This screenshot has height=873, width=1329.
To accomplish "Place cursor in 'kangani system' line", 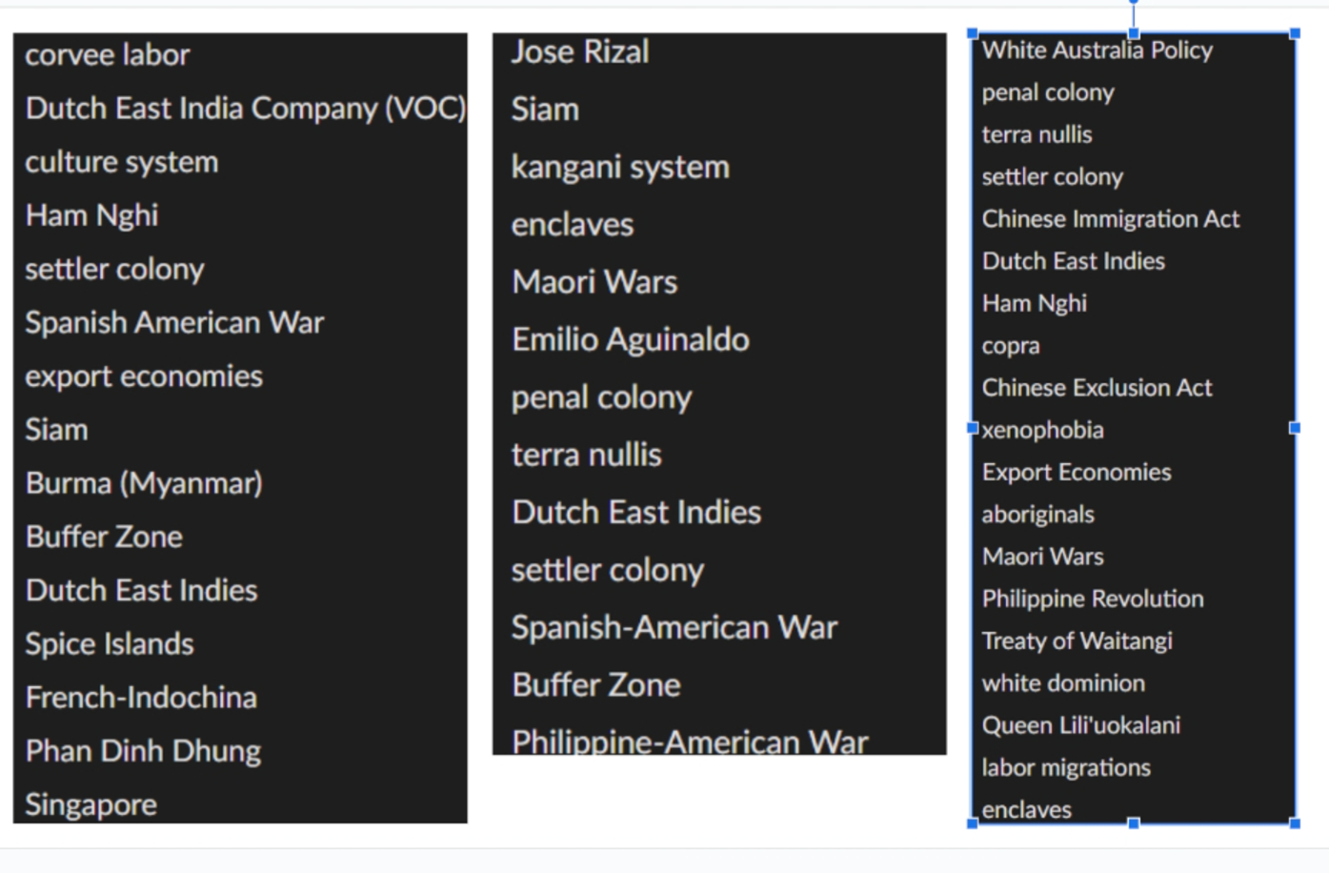I will click(x=620, y=168).
